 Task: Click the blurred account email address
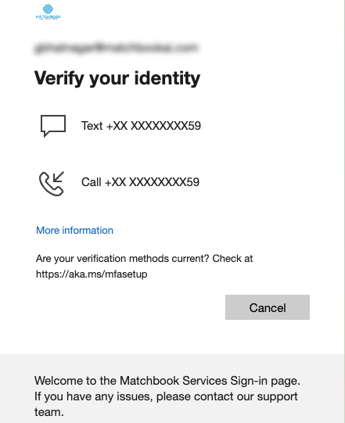117,48
